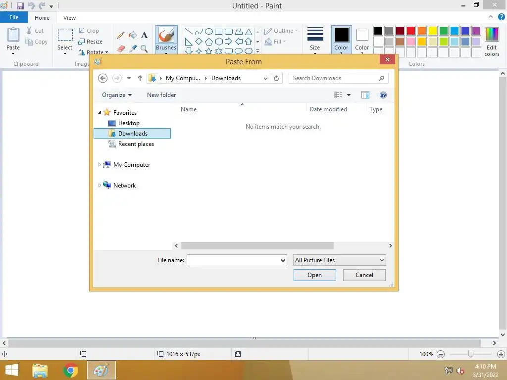Open File Explorer from the taskbar
The height and width of the screenshot is (380, 507).
click(x=40, y=370)
